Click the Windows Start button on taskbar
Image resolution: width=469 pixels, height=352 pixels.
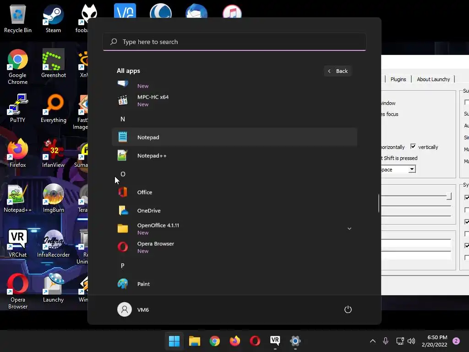[175, 341]
